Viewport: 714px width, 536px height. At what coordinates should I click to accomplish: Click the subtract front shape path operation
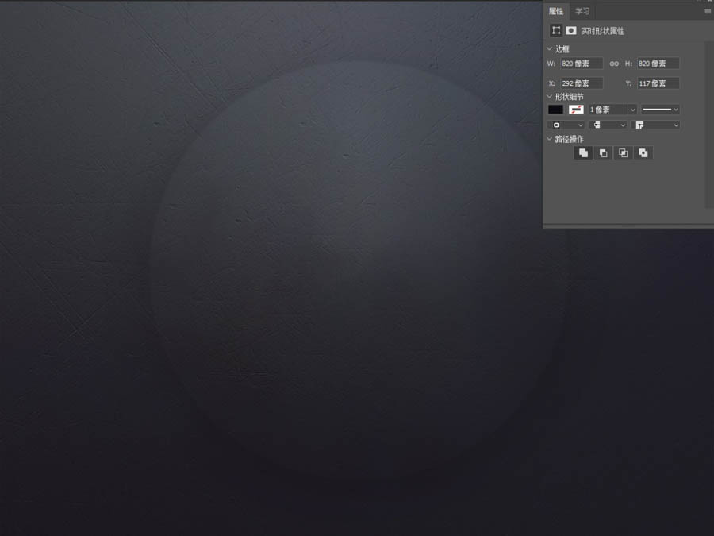pos(604,153)
